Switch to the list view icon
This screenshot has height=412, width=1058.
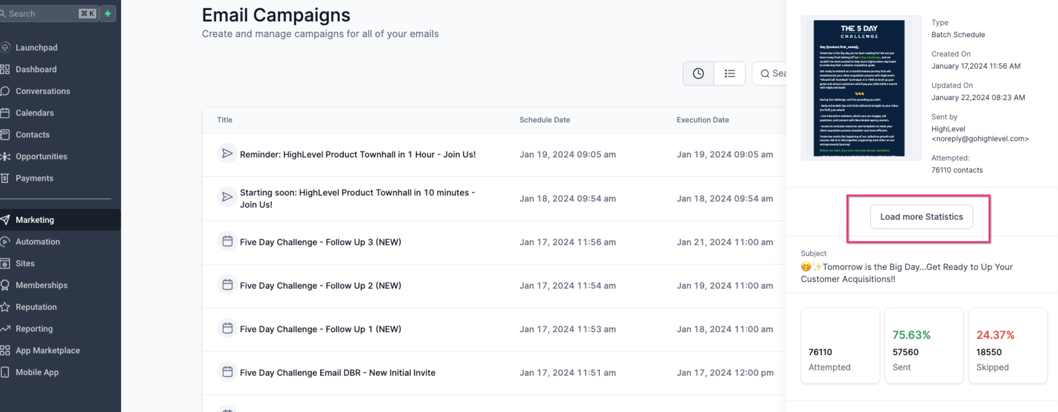(x=729, y=73)
